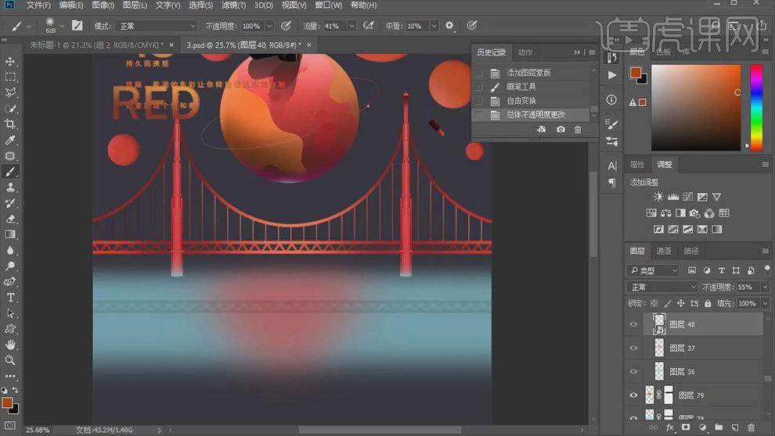The image size is (775, 436).
Task: Open the layer opacity 55% dropdown
Action: click(x=765, y=287)
